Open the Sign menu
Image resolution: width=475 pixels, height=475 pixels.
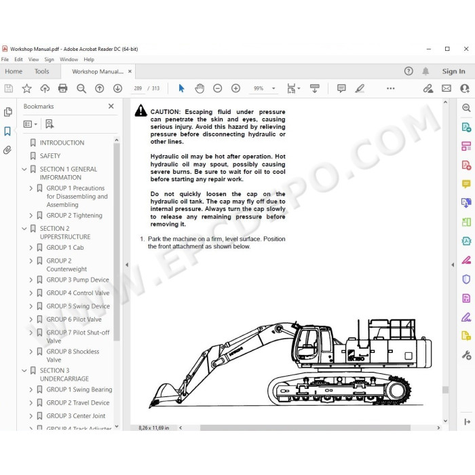pos(49,60)
